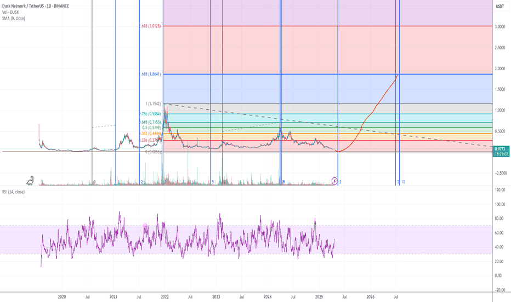Click the 2.618 (3.0128) Fibonacci level label

click(x=150, y=26)
